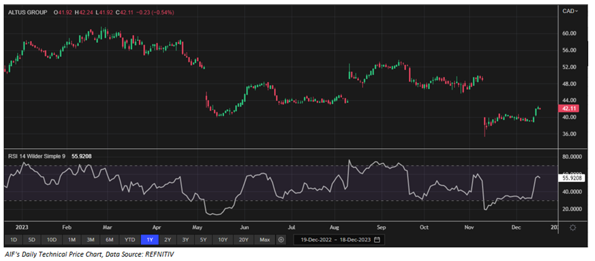Screen dimensions: 595x261
Task: Show the Max time range
Action: click(265, 240)
